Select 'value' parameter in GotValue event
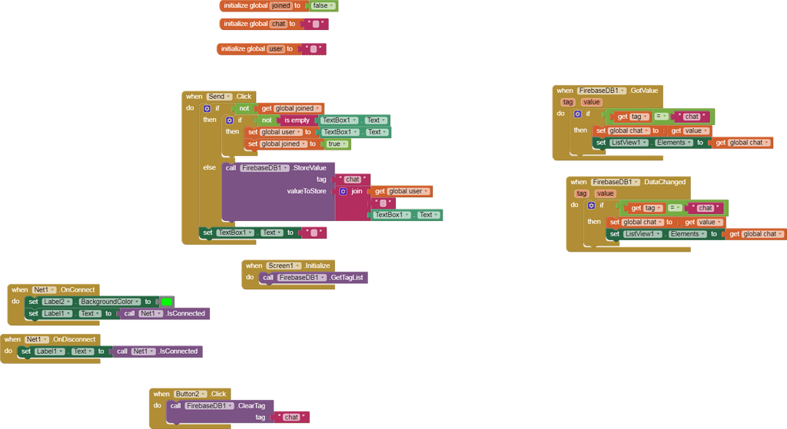Image resolution: width=787 pixels, height=429 pixels. click(x=591, y=102)
